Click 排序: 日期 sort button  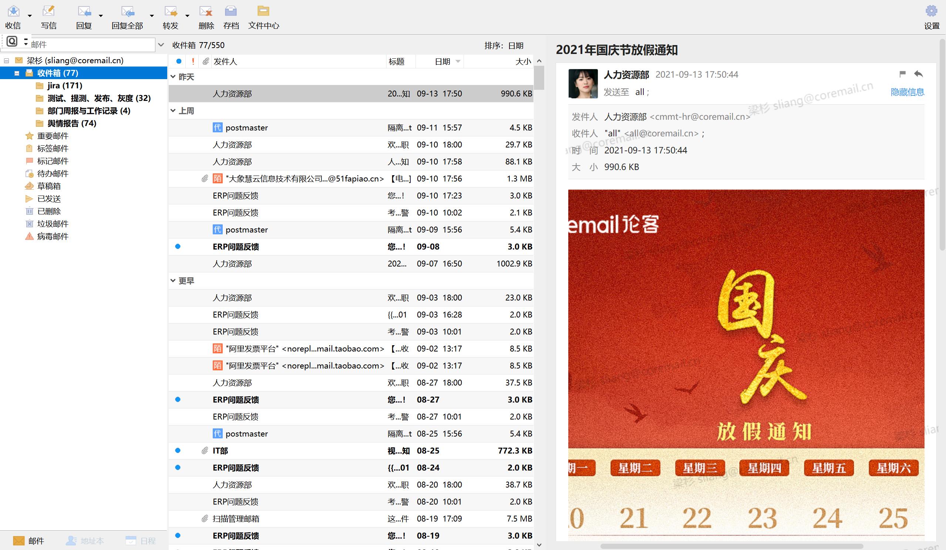(x=504, y=45)
